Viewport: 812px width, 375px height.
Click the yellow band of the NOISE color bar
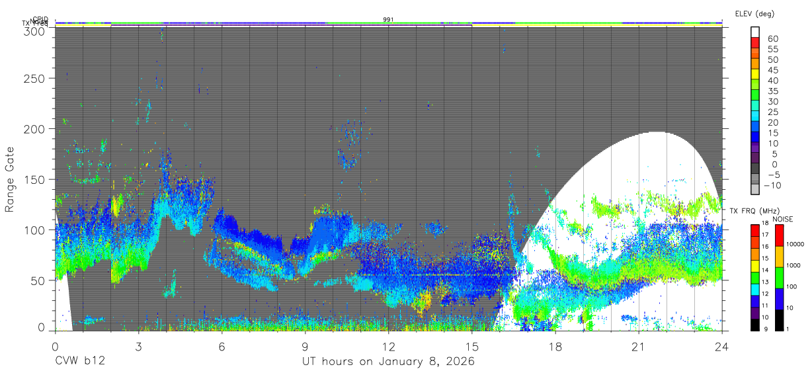pyautogui.click(x=779, y=257)
